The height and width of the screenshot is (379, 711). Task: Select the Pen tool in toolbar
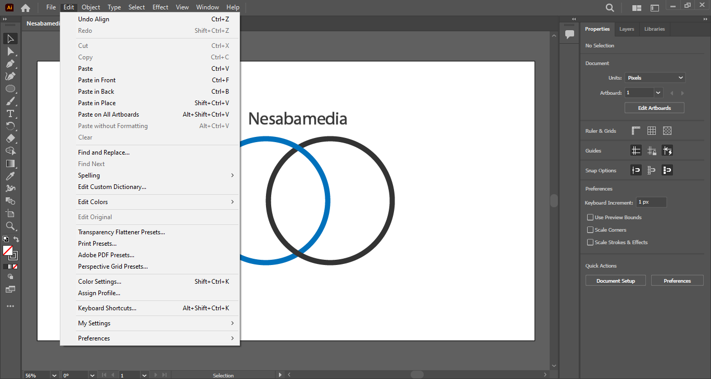tap(10, 64)
